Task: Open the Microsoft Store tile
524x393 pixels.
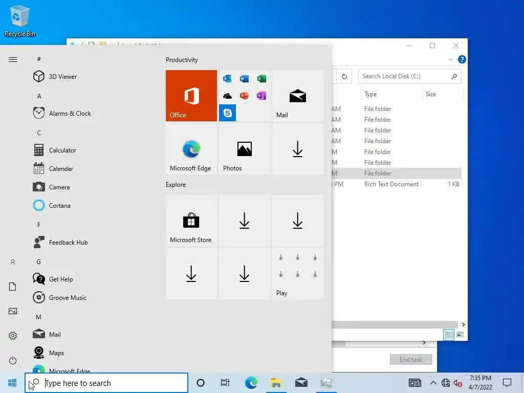Action: (x=191, y=221)
